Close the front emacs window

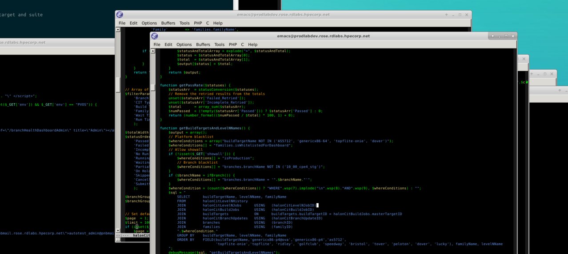point(513,36)
